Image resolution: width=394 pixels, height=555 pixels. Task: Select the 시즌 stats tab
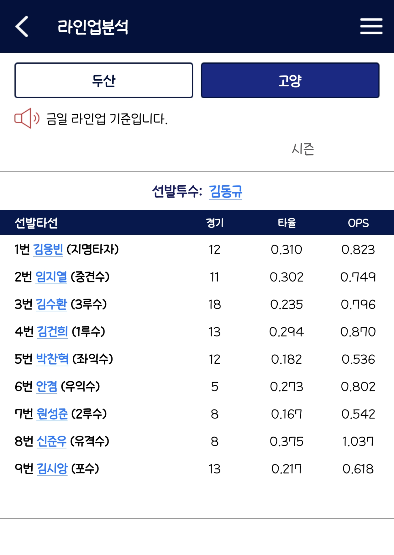click(x=303, y=149)
